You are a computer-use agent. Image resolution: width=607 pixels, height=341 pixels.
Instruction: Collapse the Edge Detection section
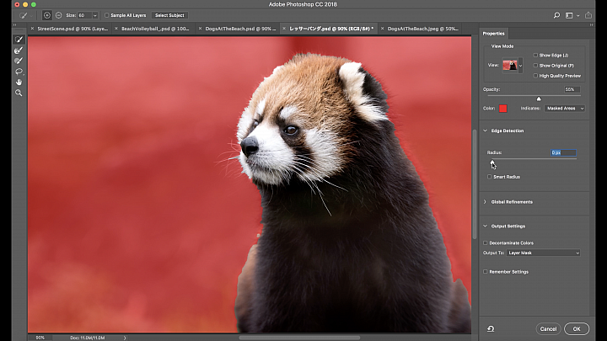[x=485, y=131]
